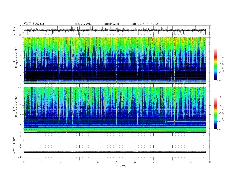Click the "0" tick label on the time axis
236x182 pixels.
[x=24, y=162]
